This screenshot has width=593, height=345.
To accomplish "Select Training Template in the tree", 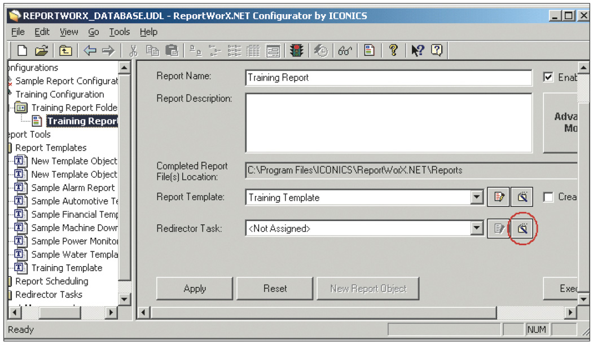I will point(67,268).
